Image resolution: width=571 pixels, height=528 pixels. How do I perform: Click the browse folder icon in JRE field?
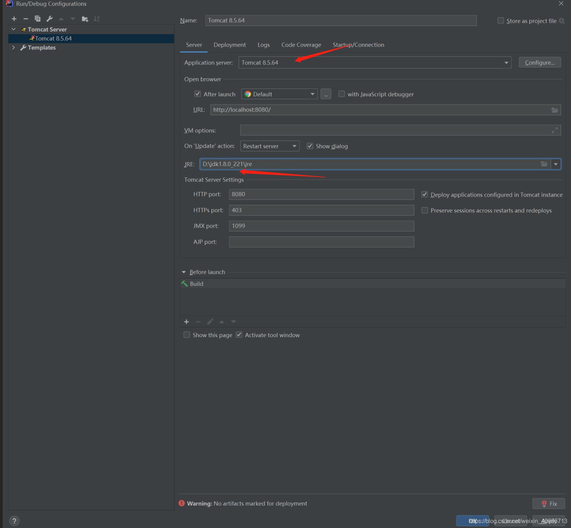point(544,164)
